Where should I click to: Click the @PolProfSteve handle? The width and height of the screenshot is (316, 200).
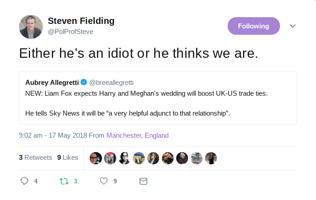(70, 32)
